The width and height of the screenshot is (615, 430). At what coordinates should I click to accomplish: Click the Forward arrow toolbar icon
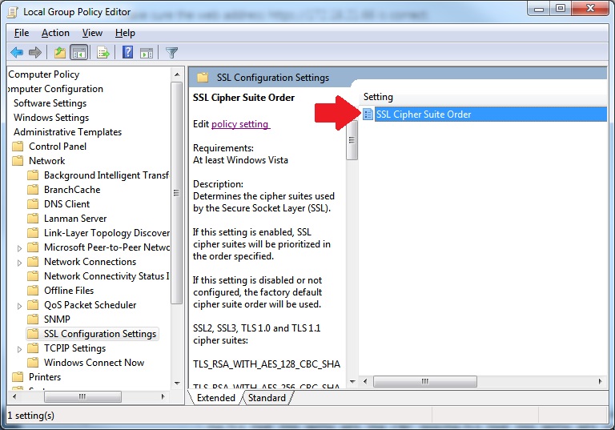coord(34,53)
